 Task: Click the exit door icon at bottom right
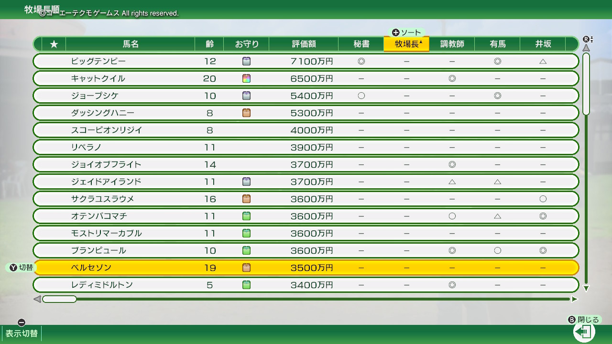[584, 332]
